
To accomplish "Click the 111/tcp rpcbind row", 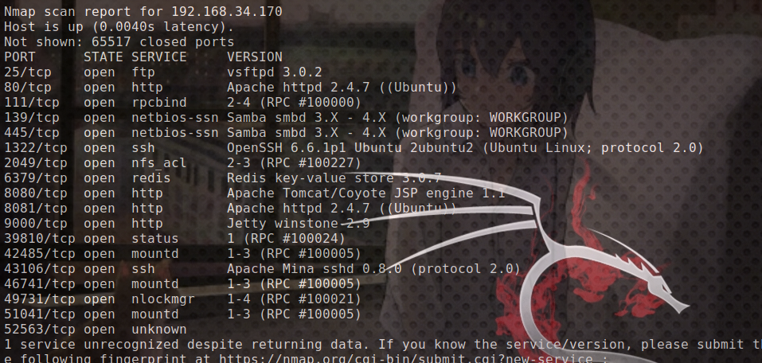I will tap(182, 103).
